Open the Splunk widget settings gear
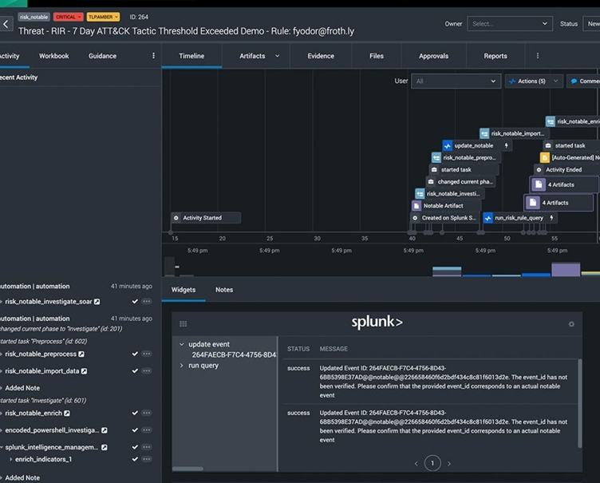 click(x=571, y=324)
